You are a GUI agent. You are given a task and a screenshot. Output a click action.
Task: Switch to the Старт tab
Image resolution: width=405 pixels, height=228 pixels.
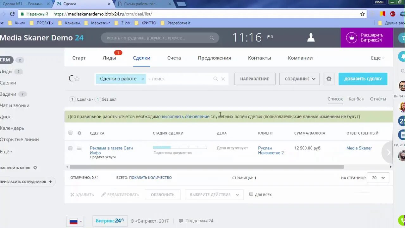[79, 58]
